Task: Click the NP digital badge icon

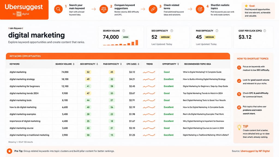Action: (19, 14)
